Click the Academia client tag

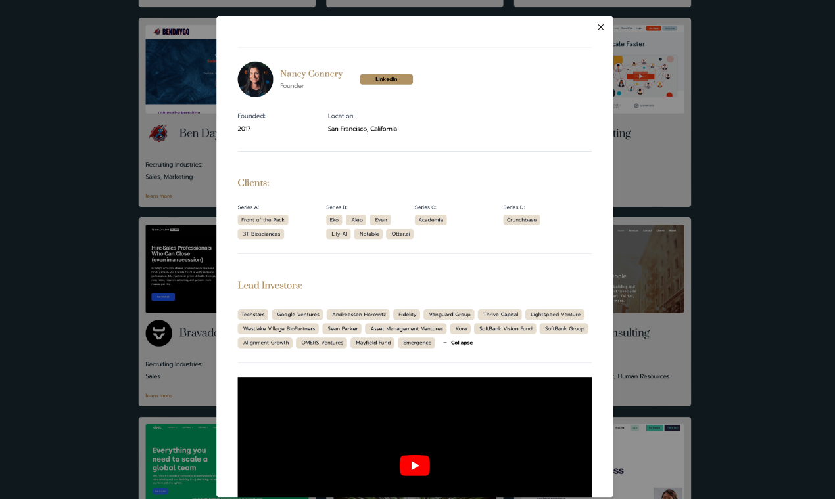pos(431,220)
